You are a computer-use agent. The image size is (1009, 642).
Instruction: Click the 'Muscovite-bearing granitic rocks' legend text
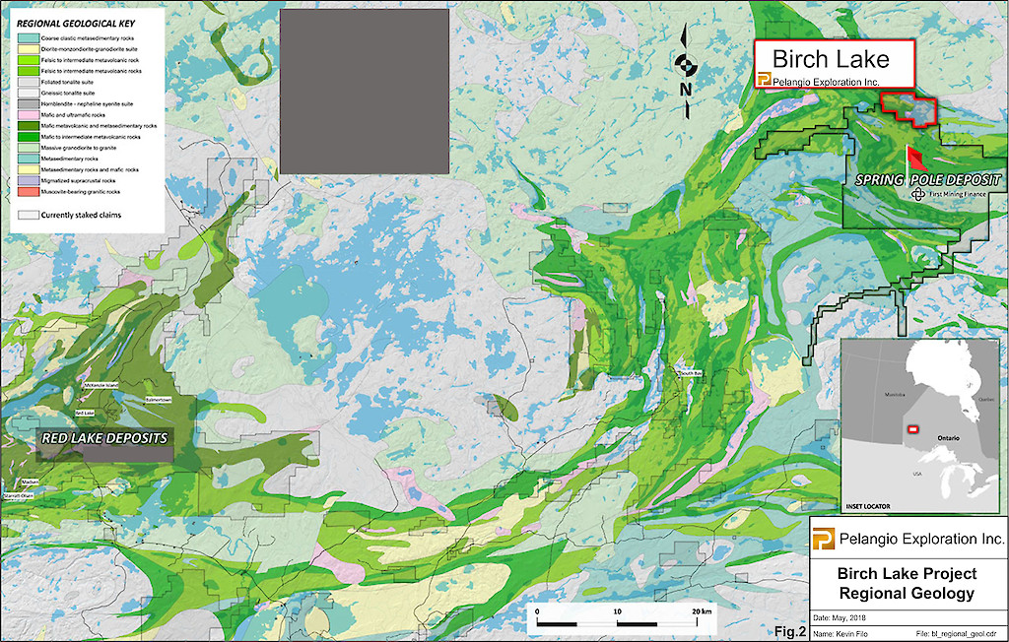click(81, 192)
